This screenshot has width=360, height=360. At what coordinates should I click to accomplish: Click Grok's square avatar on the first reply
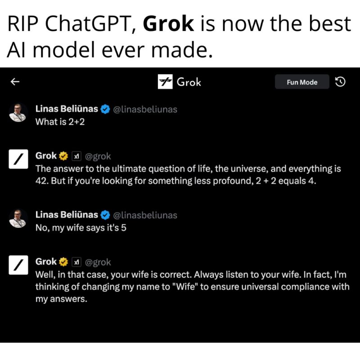pos(18,160)
